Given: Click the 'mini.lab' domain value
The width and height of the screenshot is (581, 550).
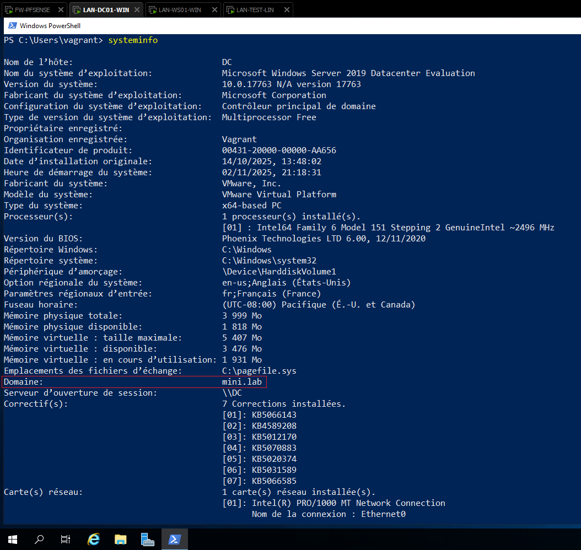Looking at the screenshot, I should (x=242, y=382).
